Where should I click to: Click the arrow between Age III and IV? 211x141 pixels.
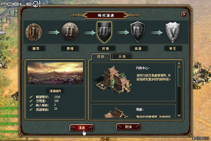pyautogui.click(x=123, y=32)
